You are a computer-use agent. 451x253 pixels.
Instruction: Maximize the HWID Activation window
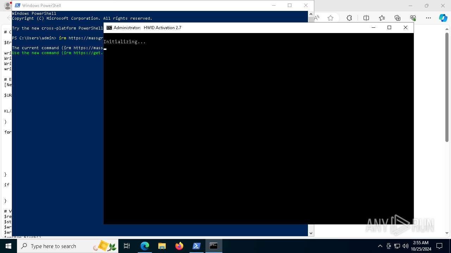pos(389,27)
